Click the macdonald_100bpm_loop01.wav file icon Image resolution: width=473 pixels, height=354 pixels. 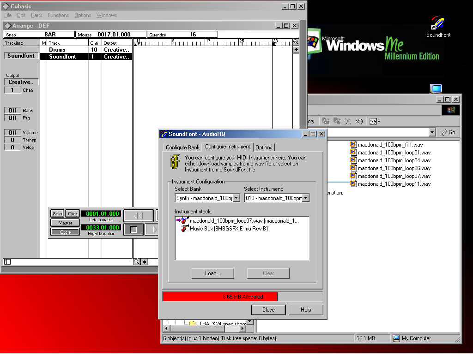(x=353, y=152)
